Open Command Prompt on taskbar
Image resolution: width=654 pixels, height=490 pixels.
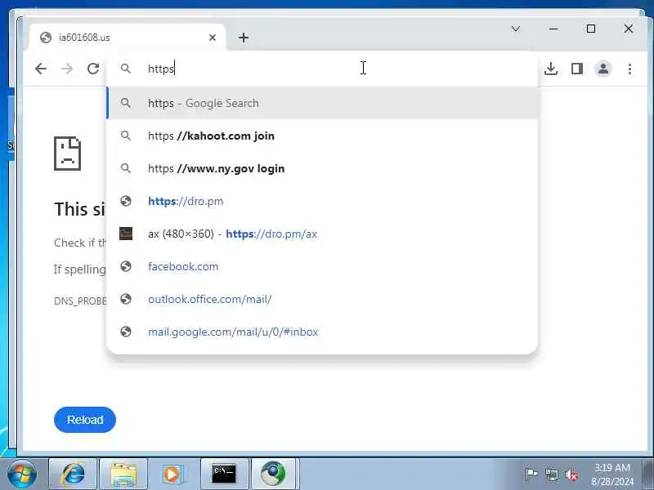[x=224, y=474]
